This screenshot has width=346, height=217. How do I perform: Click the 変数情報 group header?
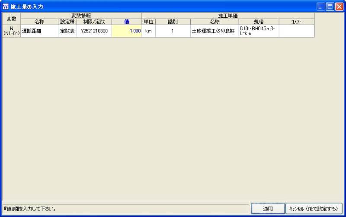tap(81, 16)
